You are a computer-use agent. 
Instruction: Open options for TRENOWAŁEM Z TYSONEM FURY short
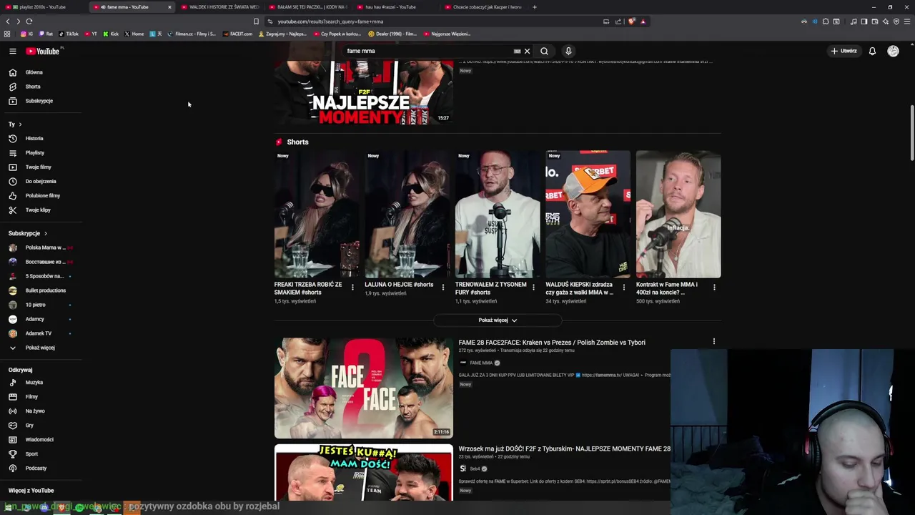[533, 288]
